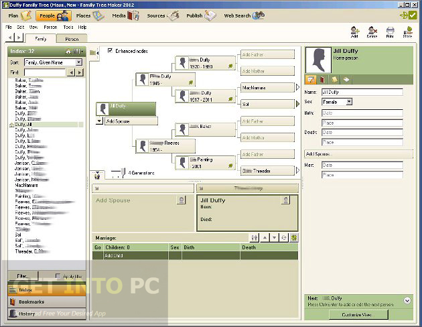
Task: Click the Name input field
Action: (x=362, y=92)
